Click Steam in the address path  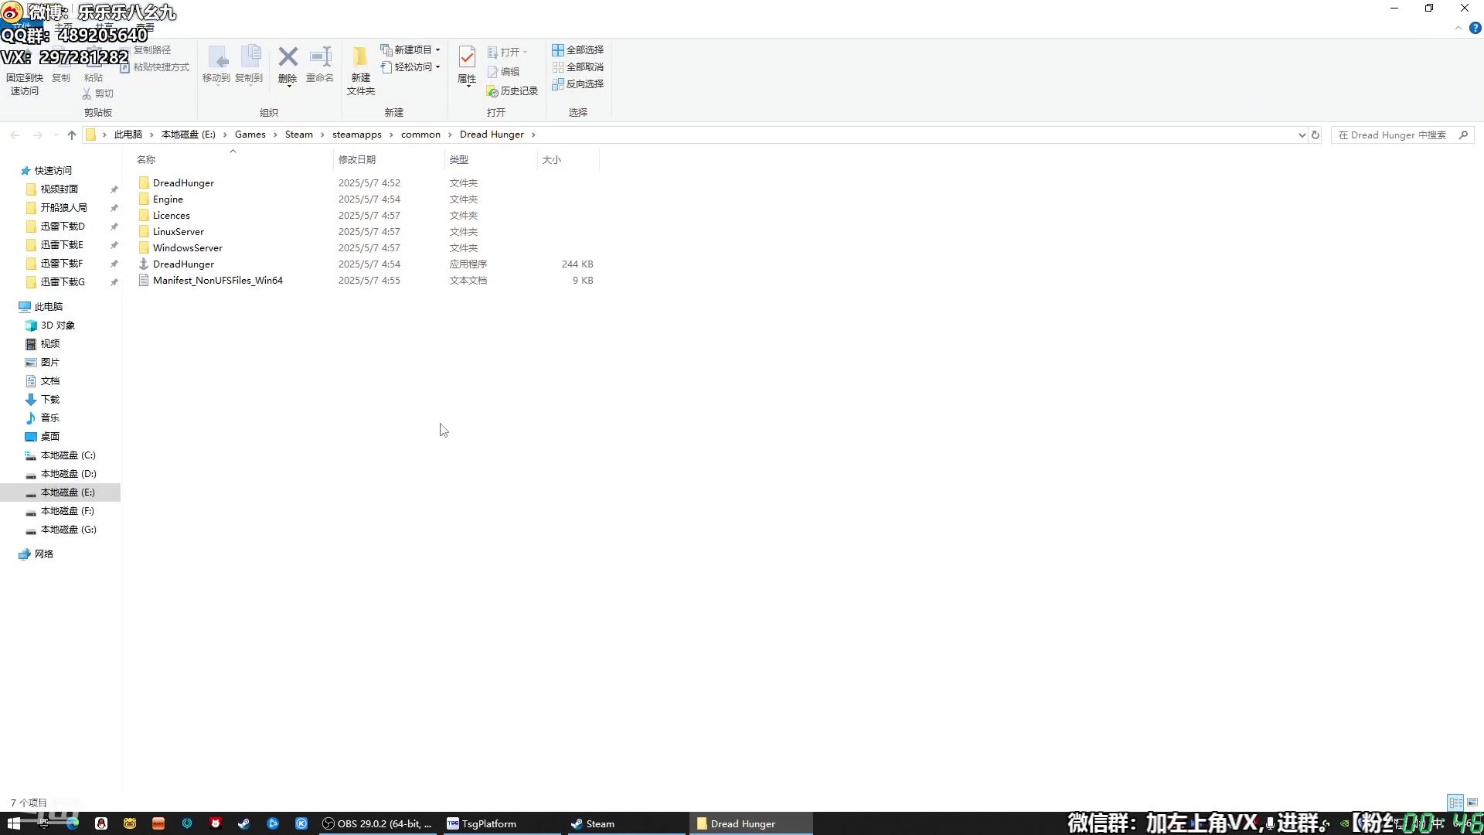(x=298, y=135)
